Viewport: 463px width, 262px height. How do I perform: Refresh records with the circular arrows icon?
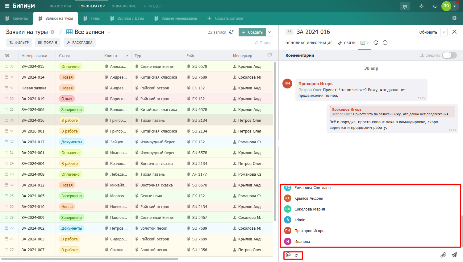click(231, 32)
